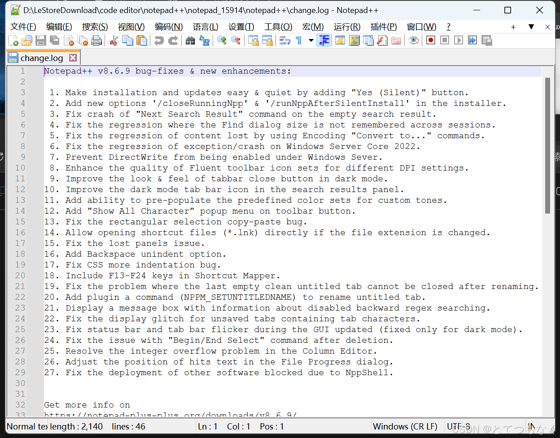The width and height of the screenshot is (560, 438).
Task: Run macro multiple times icon
Action: click(472, 41)
